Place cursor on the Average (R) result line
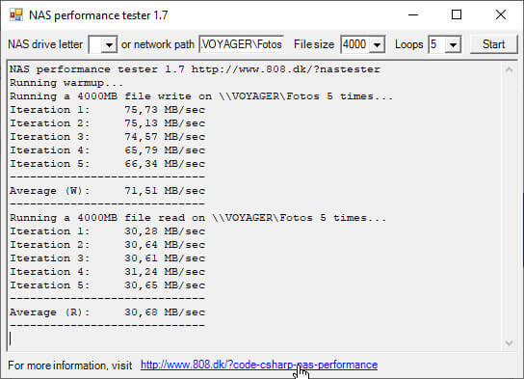Viewport: 524px width, 379px height. [107, 312]
